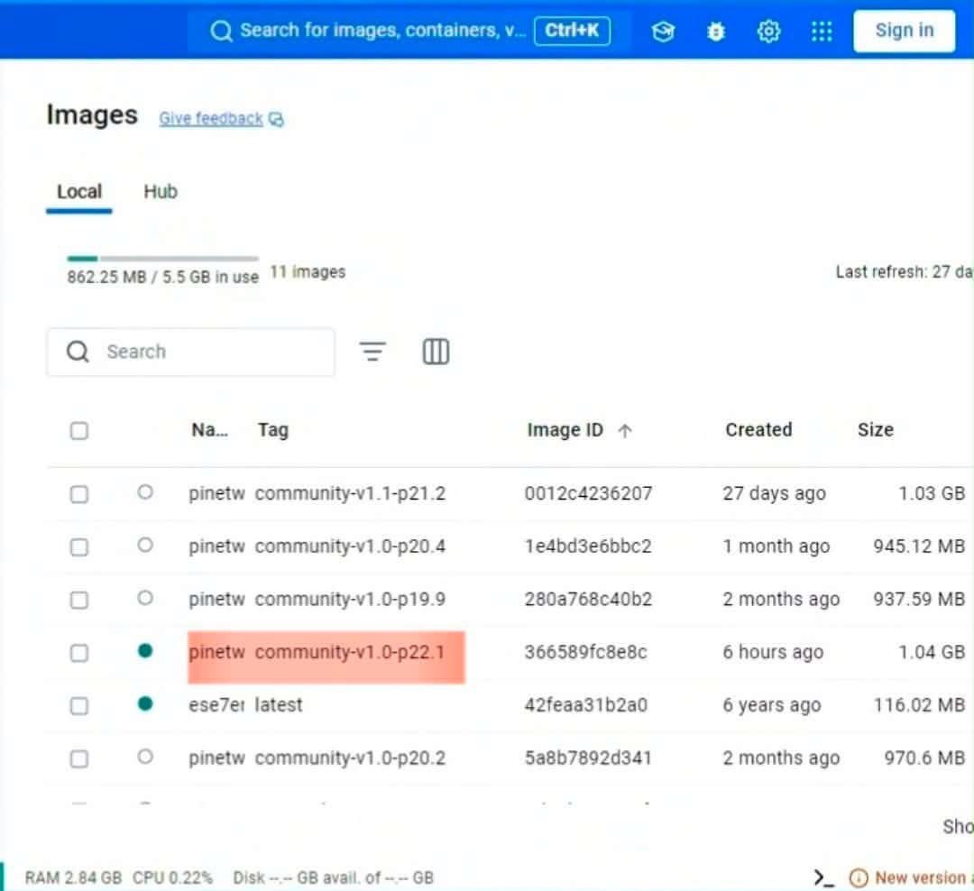The image size is (974, 891).
Task: Open the built-in terminal
Action: [821, 876]
